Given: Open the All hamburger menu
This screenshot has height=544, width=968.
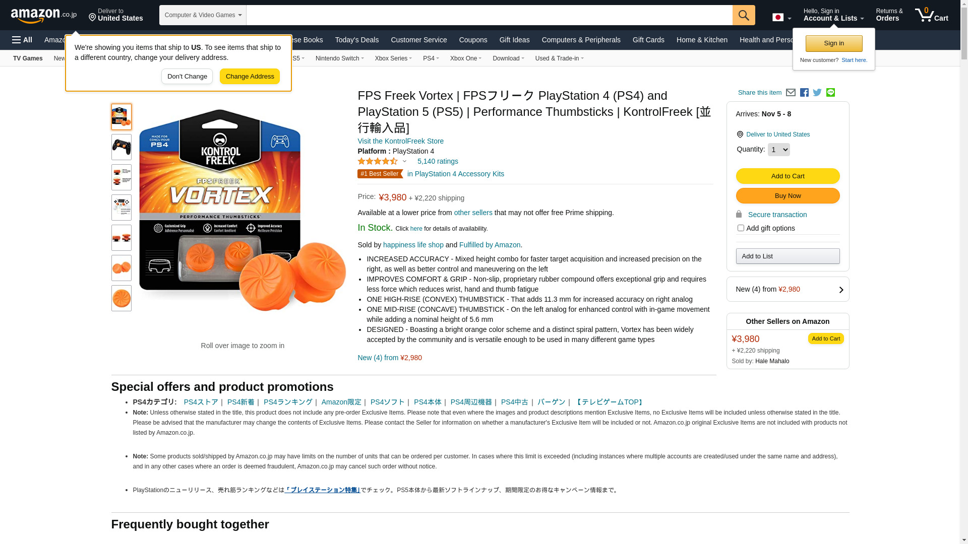Looking at the screenshot, I should pos(22,40).
